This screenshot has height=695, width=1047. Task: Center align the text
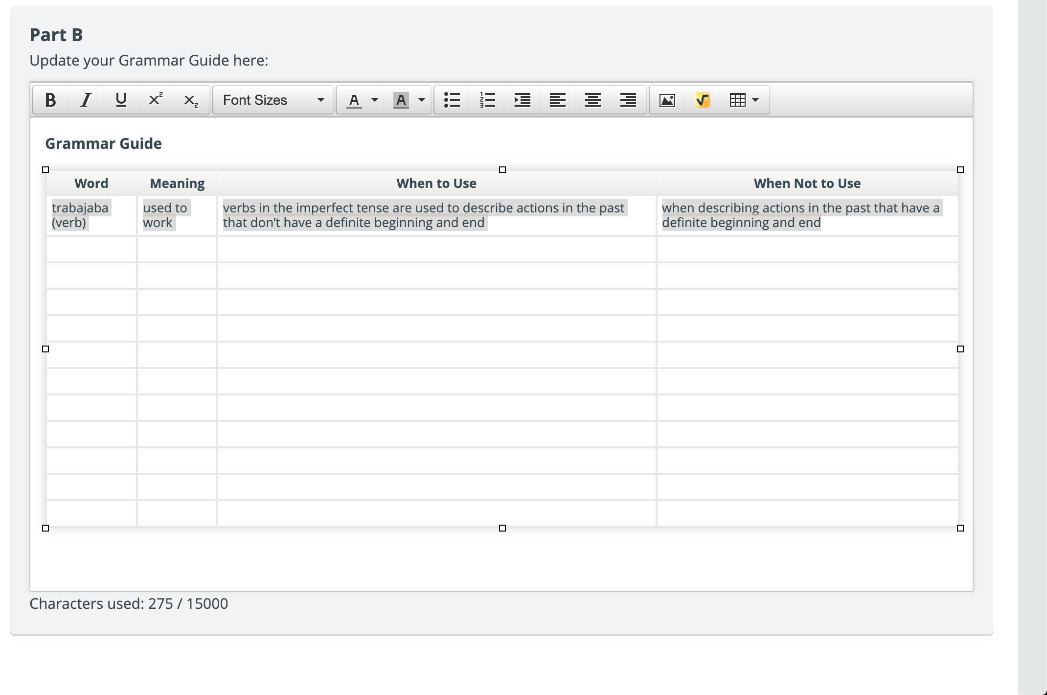[x=593, y=100]
